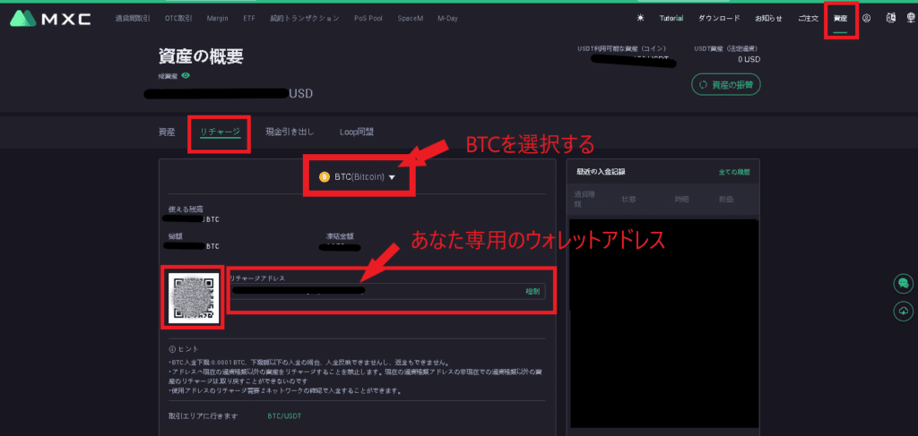
Task: Click the 状態 column header
Action: [628, 200]
